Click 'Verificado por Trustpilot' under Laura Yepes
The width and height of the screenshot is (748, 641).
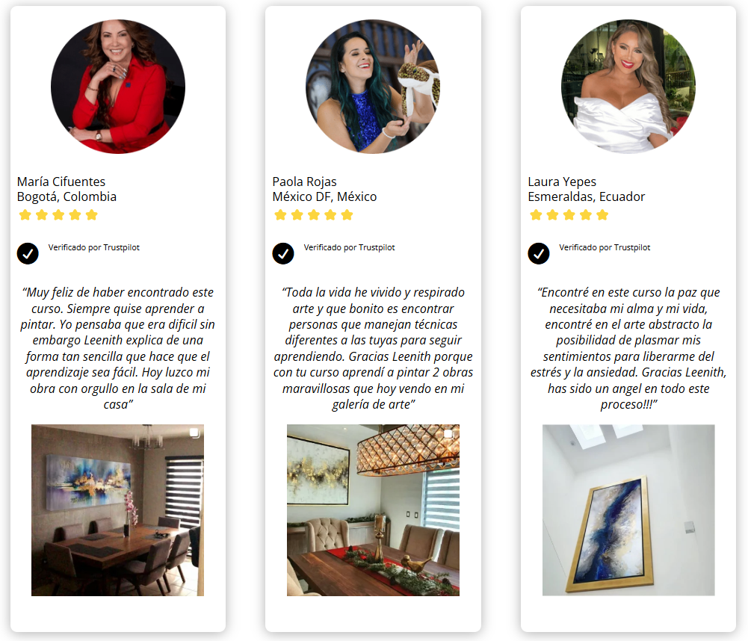tap(605, 247)
